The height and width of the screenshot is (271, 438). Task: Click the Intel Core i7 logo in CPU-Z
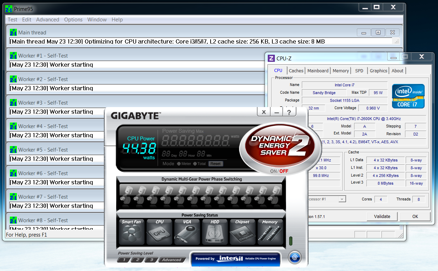(408, 96)
